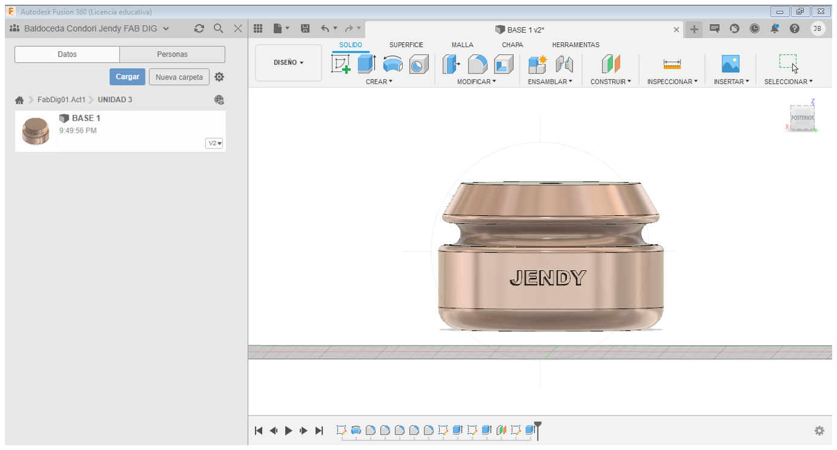Select the Fillet tool in Modificar
The image size is (837, 450).
pos(478,64)
